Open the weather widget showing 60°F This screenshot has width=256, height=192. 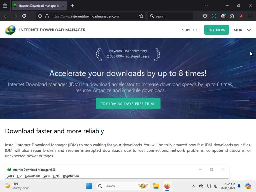tap(17, 186)
